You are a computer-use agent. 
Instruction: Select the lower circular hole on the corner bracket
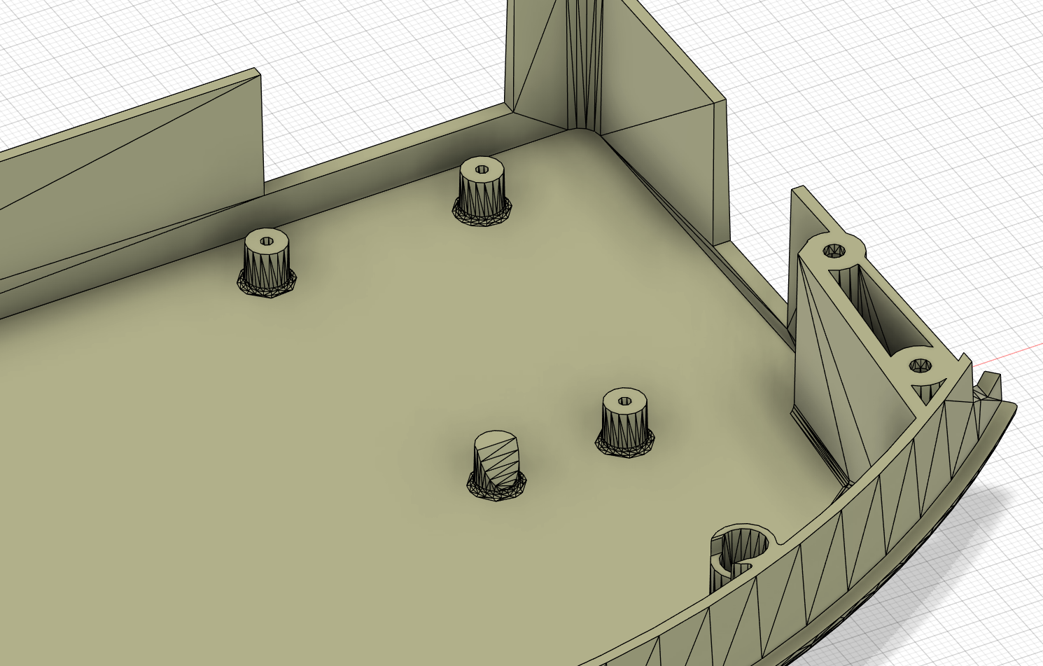point(921,365)
